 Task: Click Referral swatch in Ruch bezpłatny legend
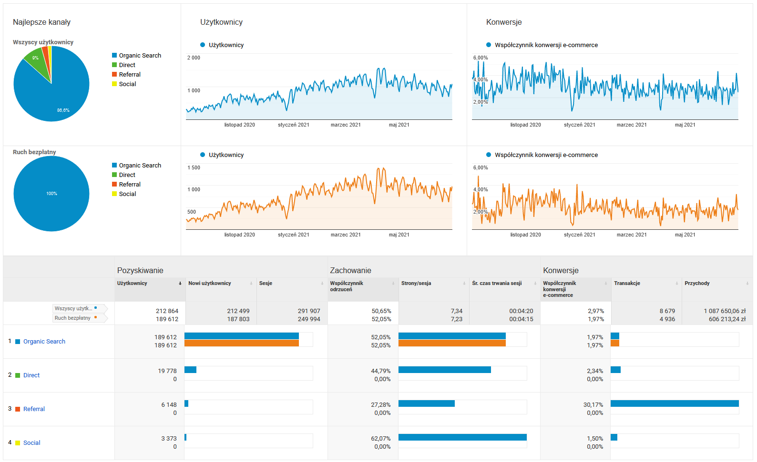114,185
